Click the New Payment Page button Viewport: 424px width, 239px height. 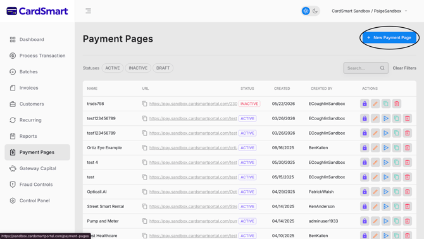point(389,37)
